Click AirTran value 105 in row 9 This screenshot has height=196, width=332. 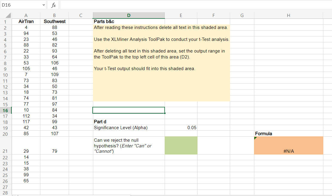point(26,69)
